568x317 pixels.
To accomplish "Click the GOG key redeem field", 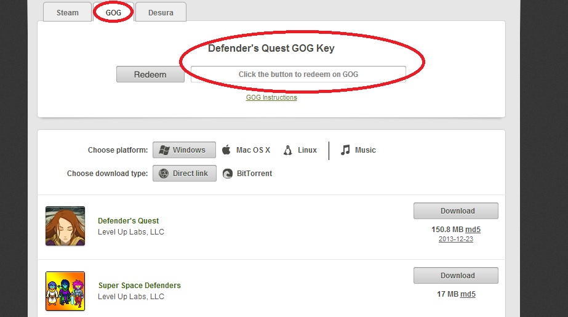I will tap(298, 74).
